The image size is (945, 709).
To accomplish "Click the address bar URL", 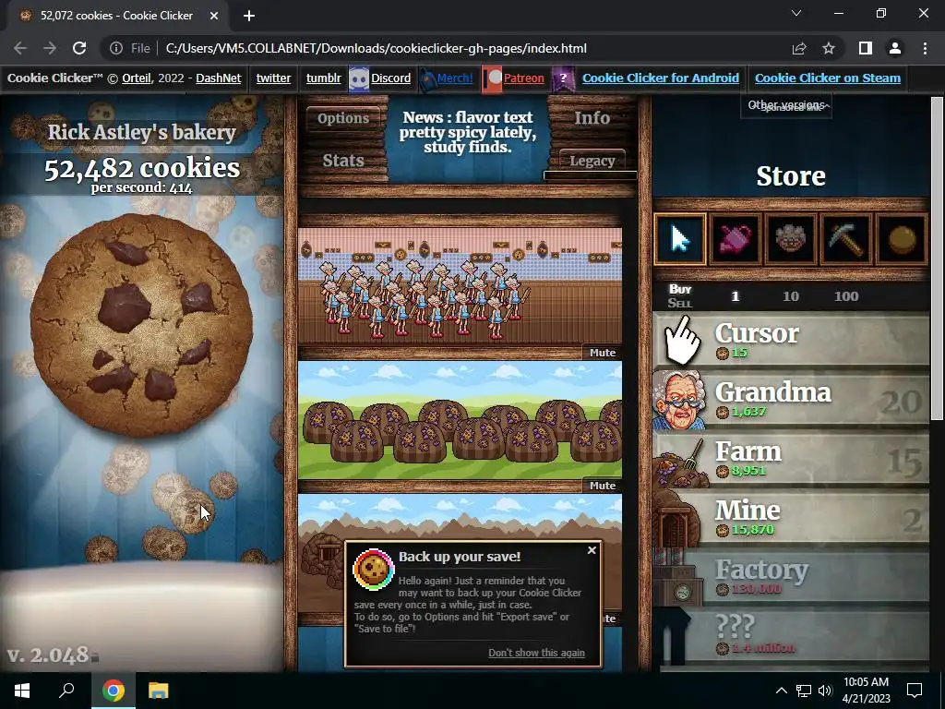I will [377, 48].
